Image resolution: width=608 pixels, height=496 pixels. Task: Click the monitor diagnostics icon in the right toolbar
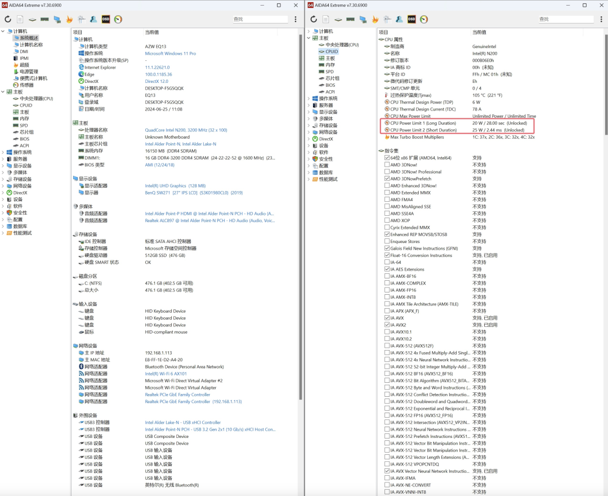tap(363, 19)
